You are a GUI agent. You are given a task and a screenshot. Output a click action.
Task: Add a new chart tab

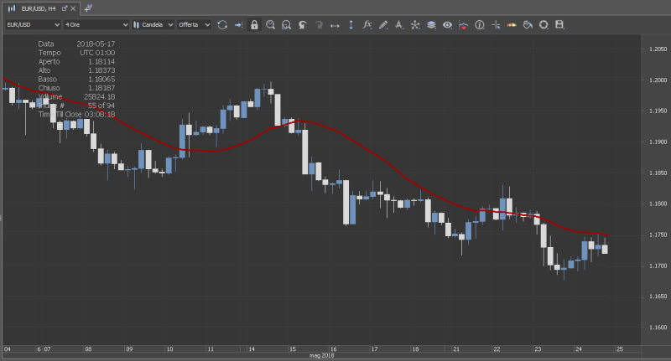click(x=88, y=7)
